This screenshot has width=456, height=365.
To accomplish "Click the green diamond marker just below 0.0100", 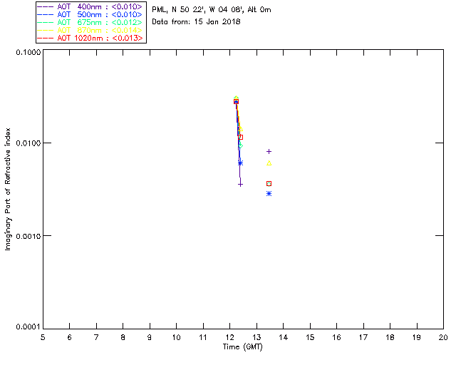I will click(x=240, y=145).
